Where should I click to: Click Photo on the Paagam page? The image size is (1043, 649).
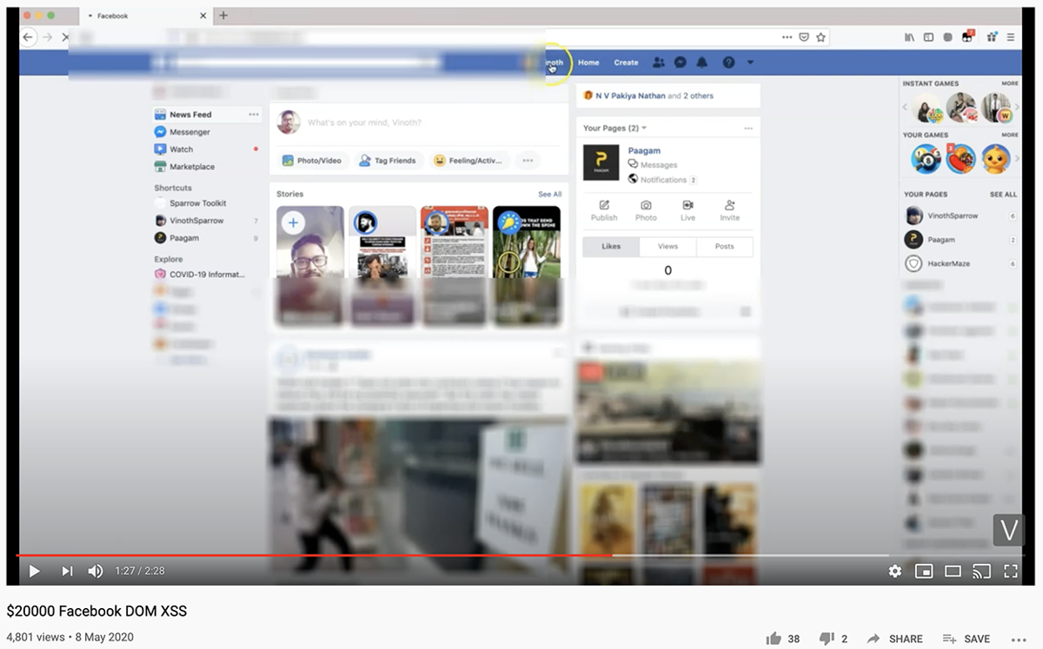tap(646, 210)
